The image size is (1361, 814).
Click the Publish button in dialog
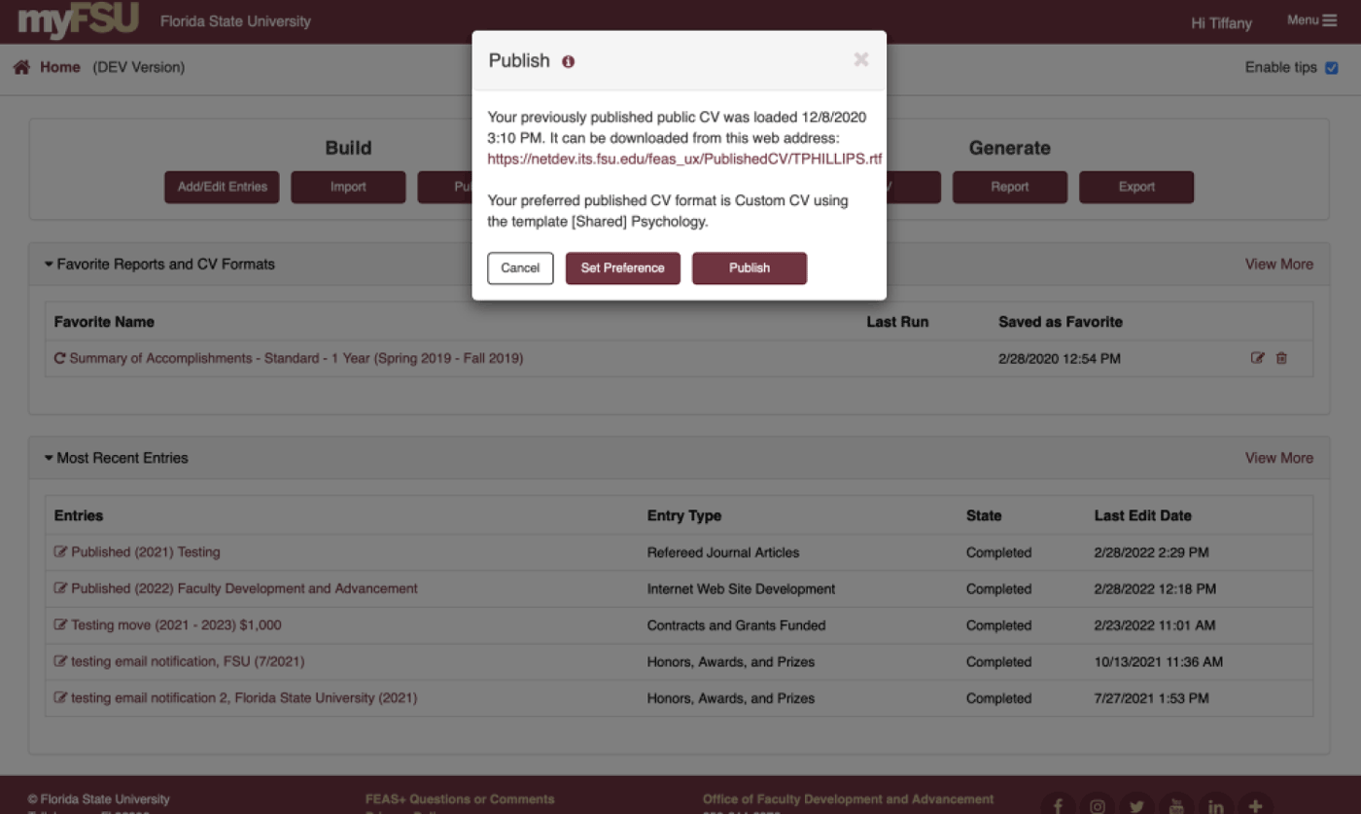[749, 268]
